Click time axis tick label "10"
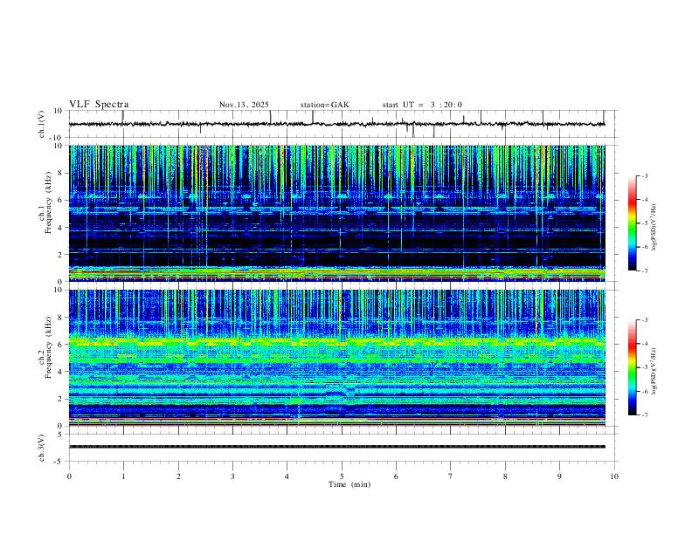692x534 pixels. click(614, 476)
